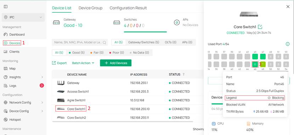Click the STATUS column filter icon

(x=183, y=75)
